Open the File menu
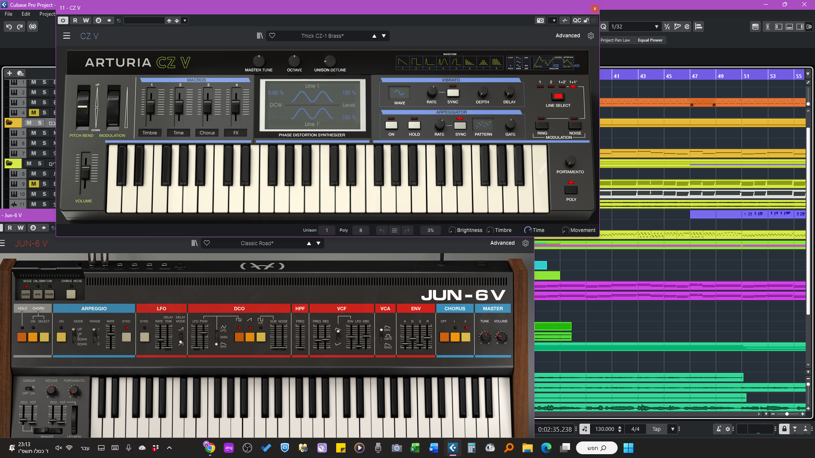 (x=8, y=14)
